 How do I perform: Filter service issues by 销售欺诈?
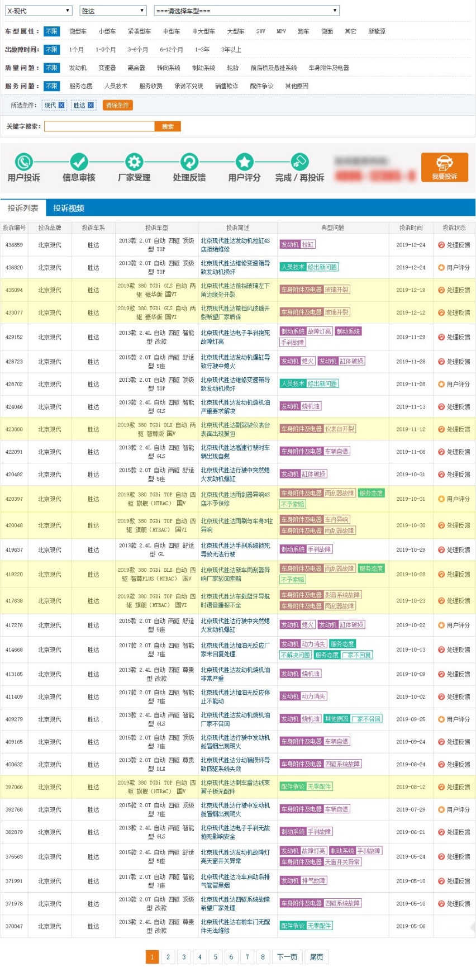[x=226, y=86]
